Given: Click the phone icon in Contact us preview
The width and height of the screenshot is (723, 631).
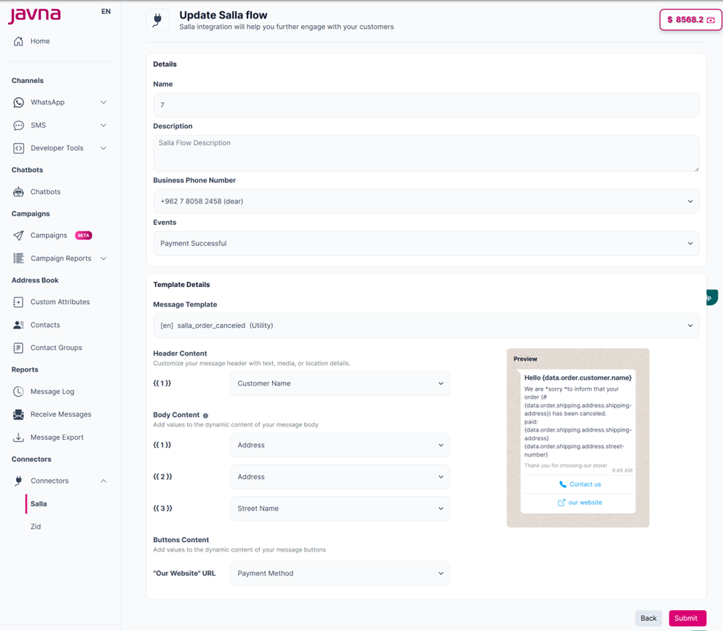Looking at the screenshot, I should tap(563, 484).
